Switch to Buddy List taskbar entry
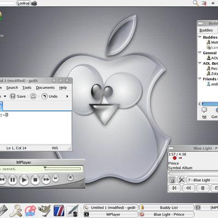218x218 pixels. click(x=167, y=208)
